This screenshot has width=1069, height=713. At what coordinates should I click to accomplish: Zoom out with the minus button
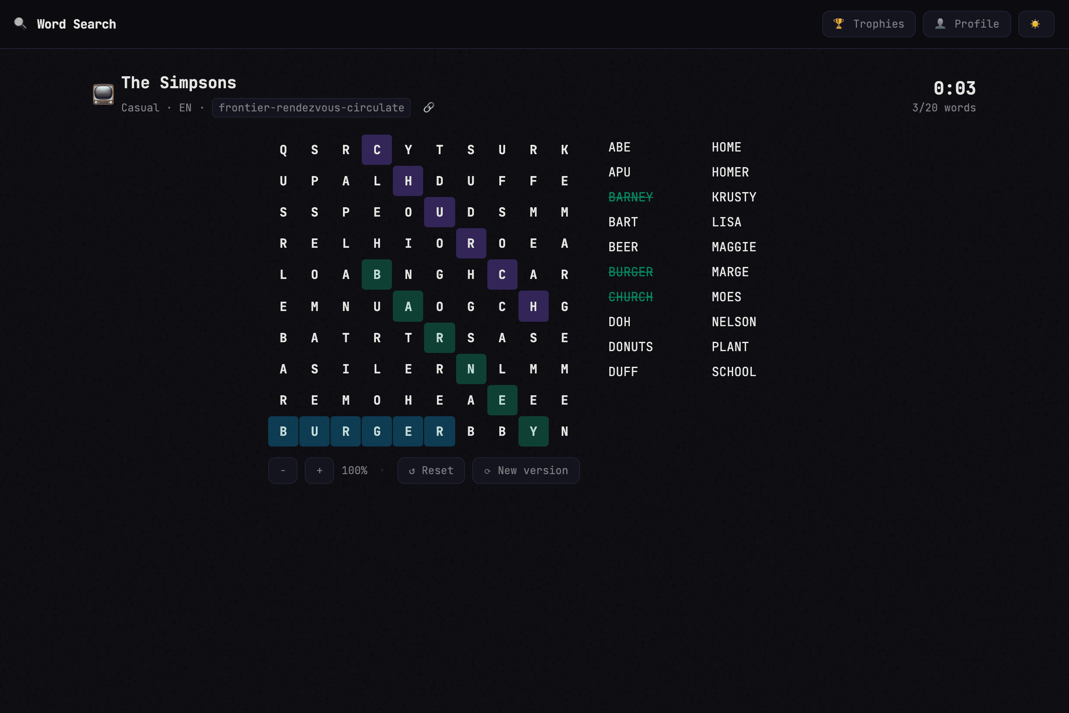283,471
